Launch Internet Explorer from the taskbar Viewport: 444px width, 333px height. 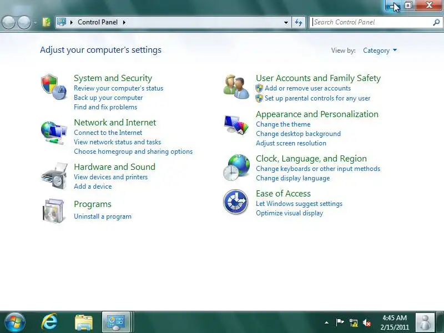(x=49, y=322)
